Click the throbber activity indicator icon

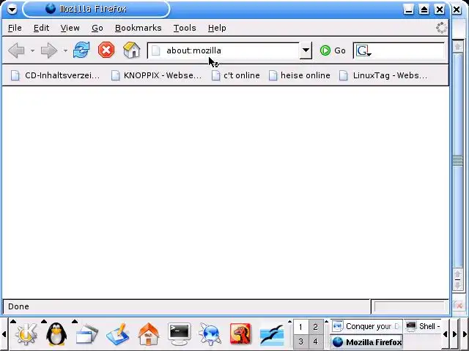point(441,28)
